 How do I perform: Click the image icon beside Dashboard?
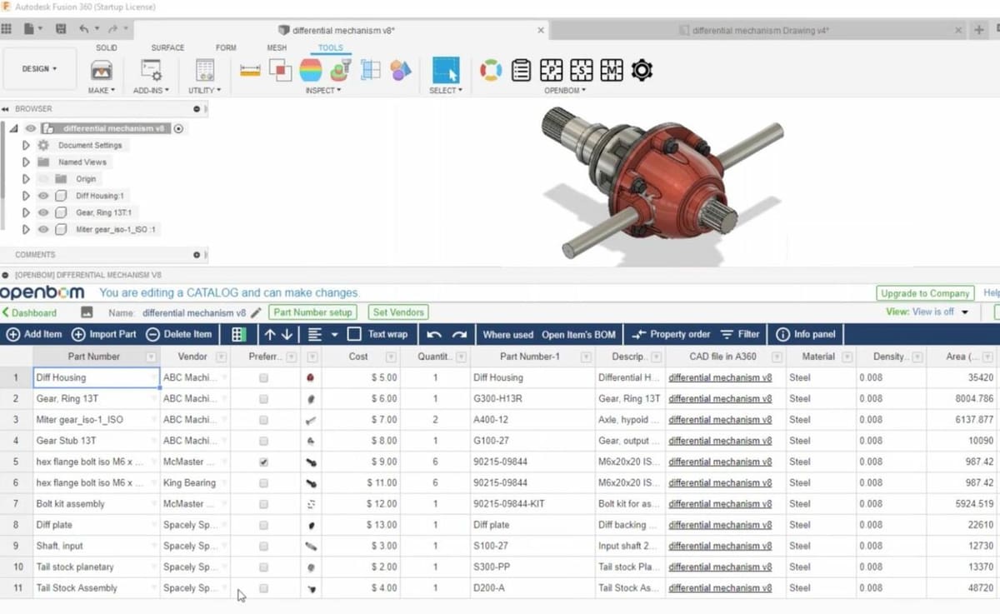[x=87, y=312]
